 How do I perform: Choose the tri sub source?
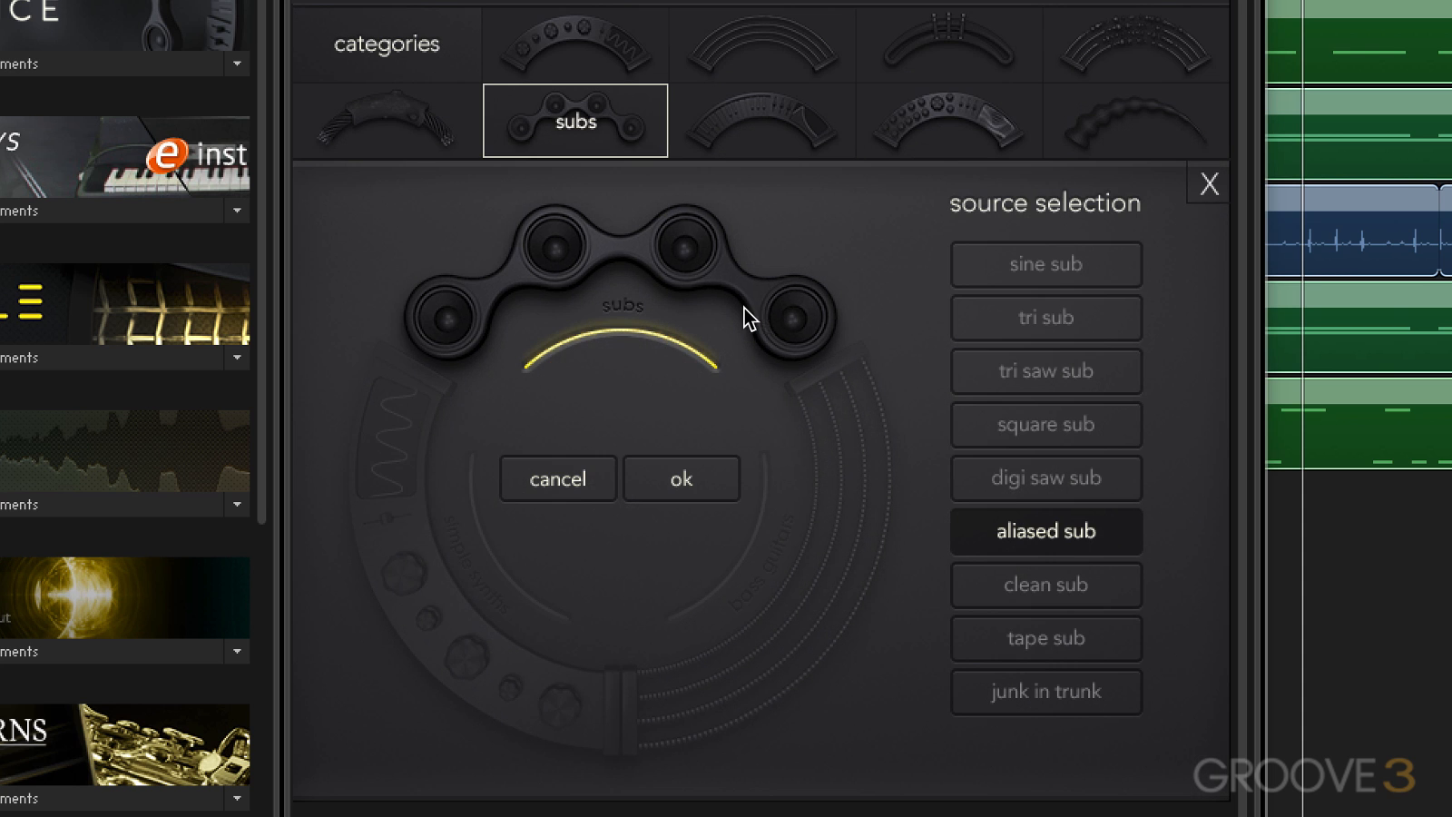[x=1046, y=318]
